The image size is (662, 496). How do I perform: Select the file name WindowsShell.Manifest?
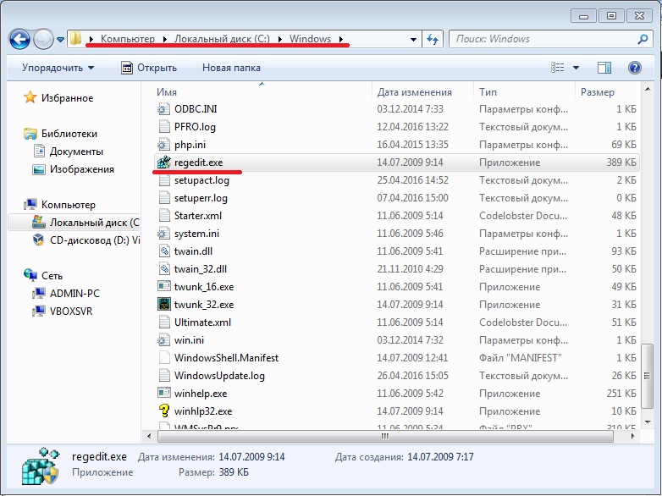[x=226, y=358]
